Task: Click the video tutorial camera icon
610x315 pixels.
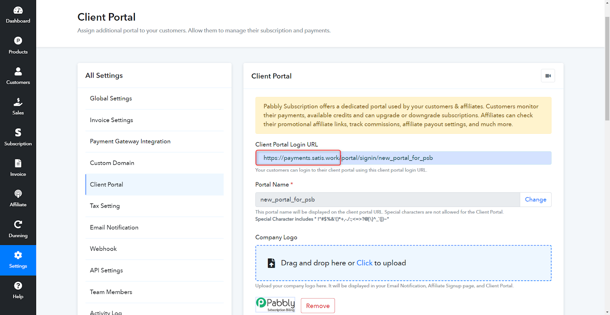Action: click(548, 76)
